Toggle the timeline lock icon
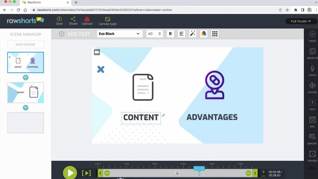 click(x=177, y=173)
